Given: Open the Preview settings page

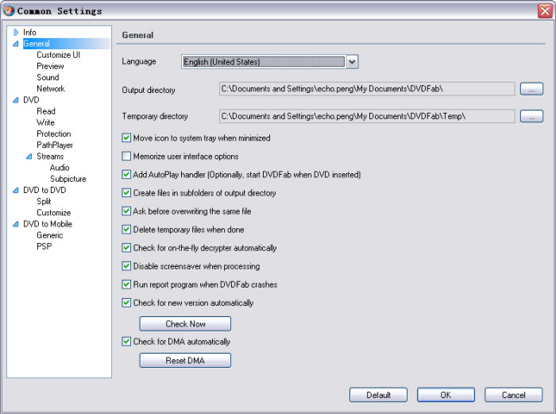Looking at the screenshot, I should coord(50,66).
